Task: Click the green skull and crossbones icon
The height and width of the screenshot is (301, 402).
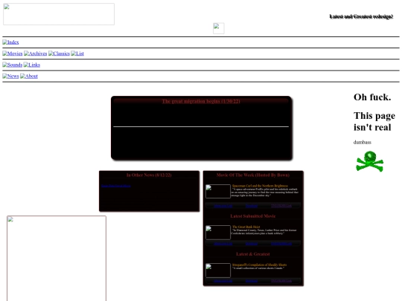Action: [369, 161]
